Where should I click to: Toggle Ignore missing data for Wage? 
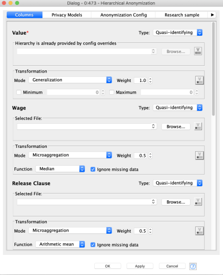pyautogui.click(x=93, y=169)
